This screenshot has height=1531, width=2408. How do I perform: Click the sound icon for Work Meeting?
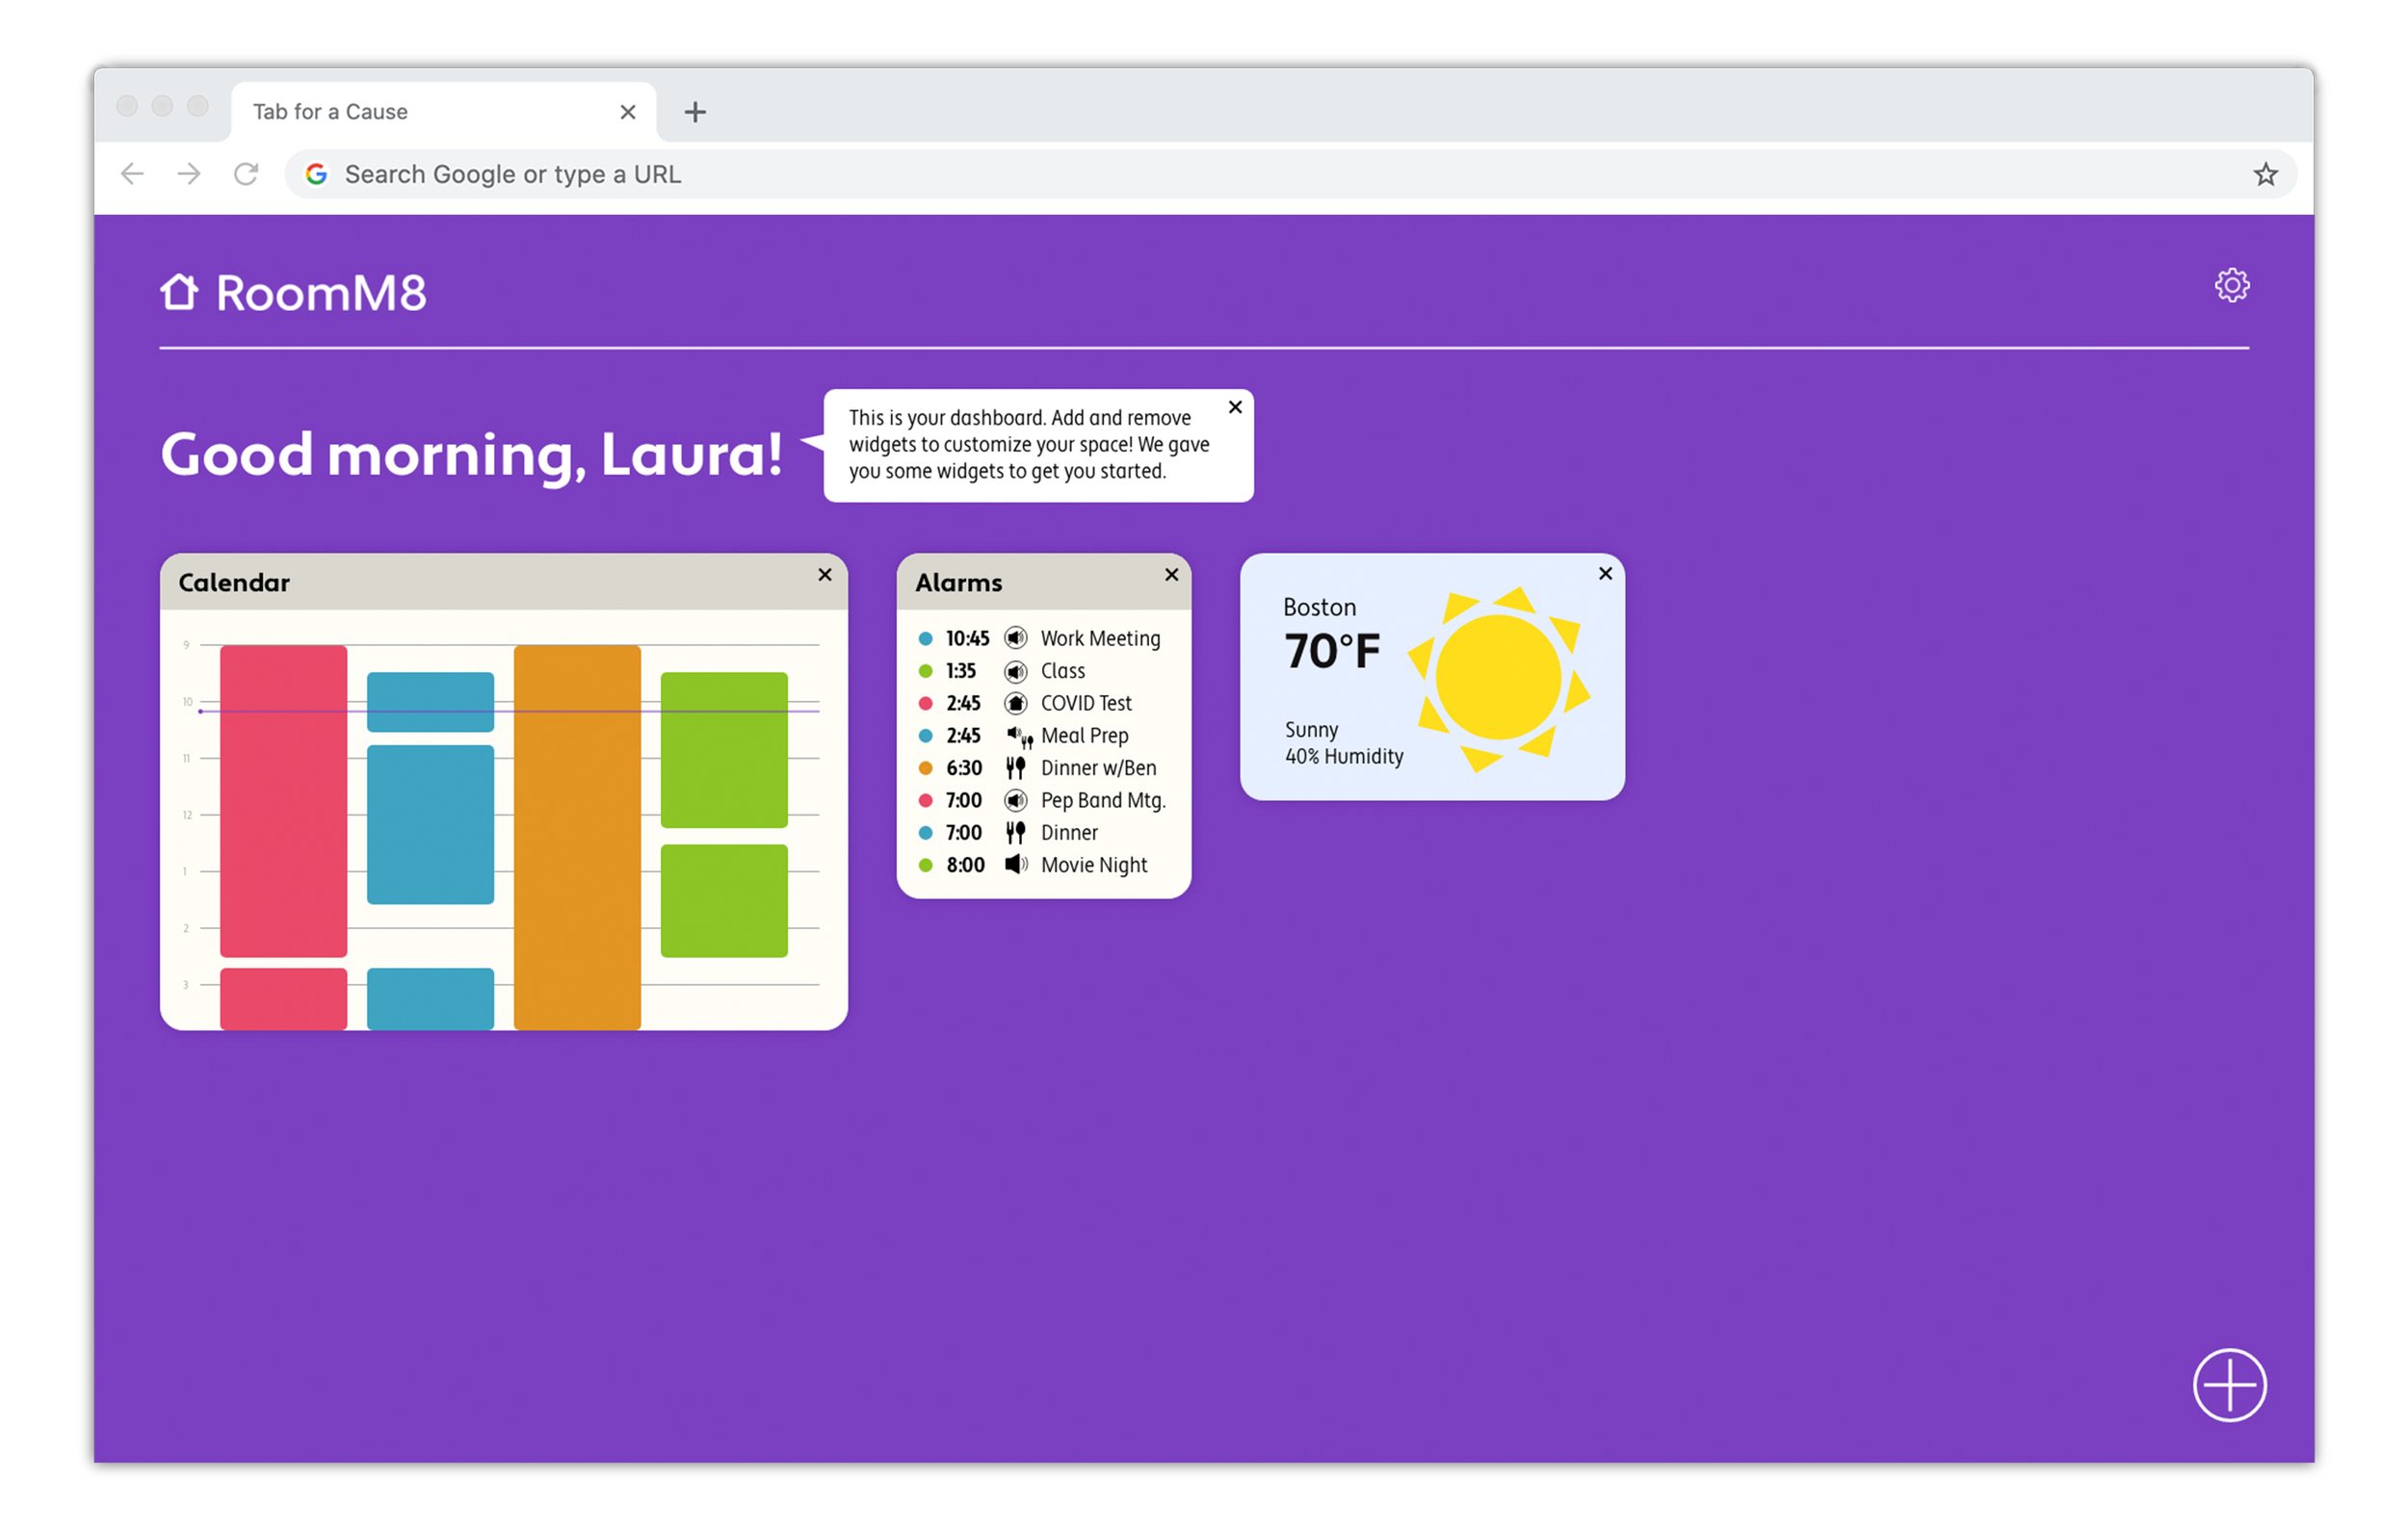point(1015,638)
